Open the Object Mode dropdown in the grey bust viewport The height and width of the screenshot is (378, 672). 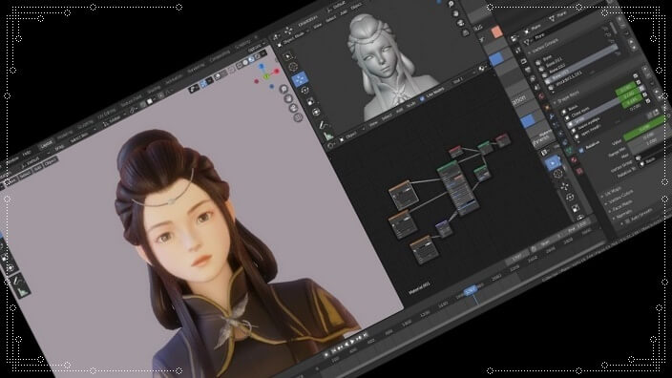click(x=293, y=37)
